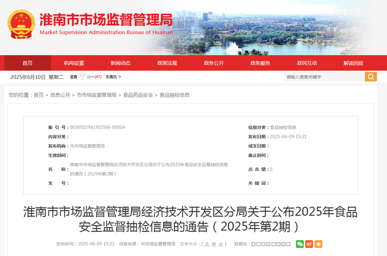Set font size to 小 (small)

(221, 244)
